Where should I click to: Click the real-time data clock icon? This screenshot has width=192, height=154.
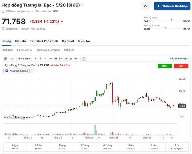(3, 29)
